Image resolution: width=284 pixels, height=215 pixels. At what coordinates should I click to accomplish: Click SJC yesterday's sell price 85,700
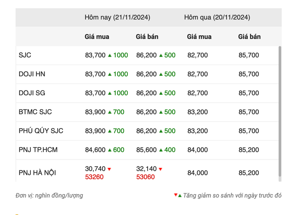pyautogui.click(x=249, y=55)
